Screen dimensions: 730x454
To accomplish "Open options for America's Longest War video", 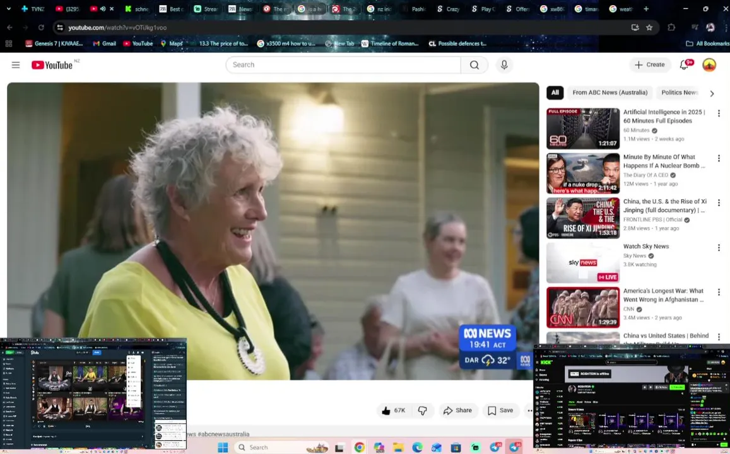I will click(719, 292).
